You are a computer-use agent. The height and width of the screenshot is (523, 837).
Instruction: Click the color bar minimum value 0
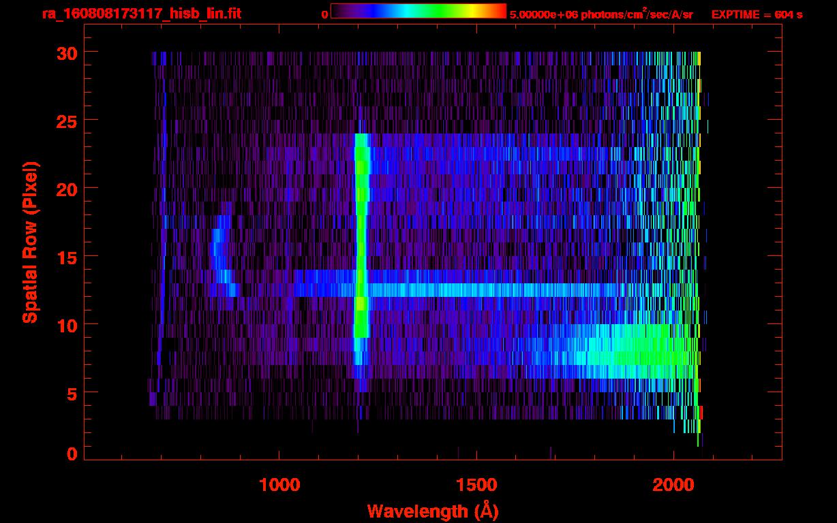325,14
